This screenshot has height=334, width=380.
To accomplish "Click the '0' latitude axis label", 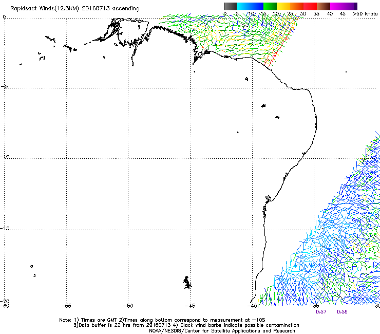I will click(4, 17).
